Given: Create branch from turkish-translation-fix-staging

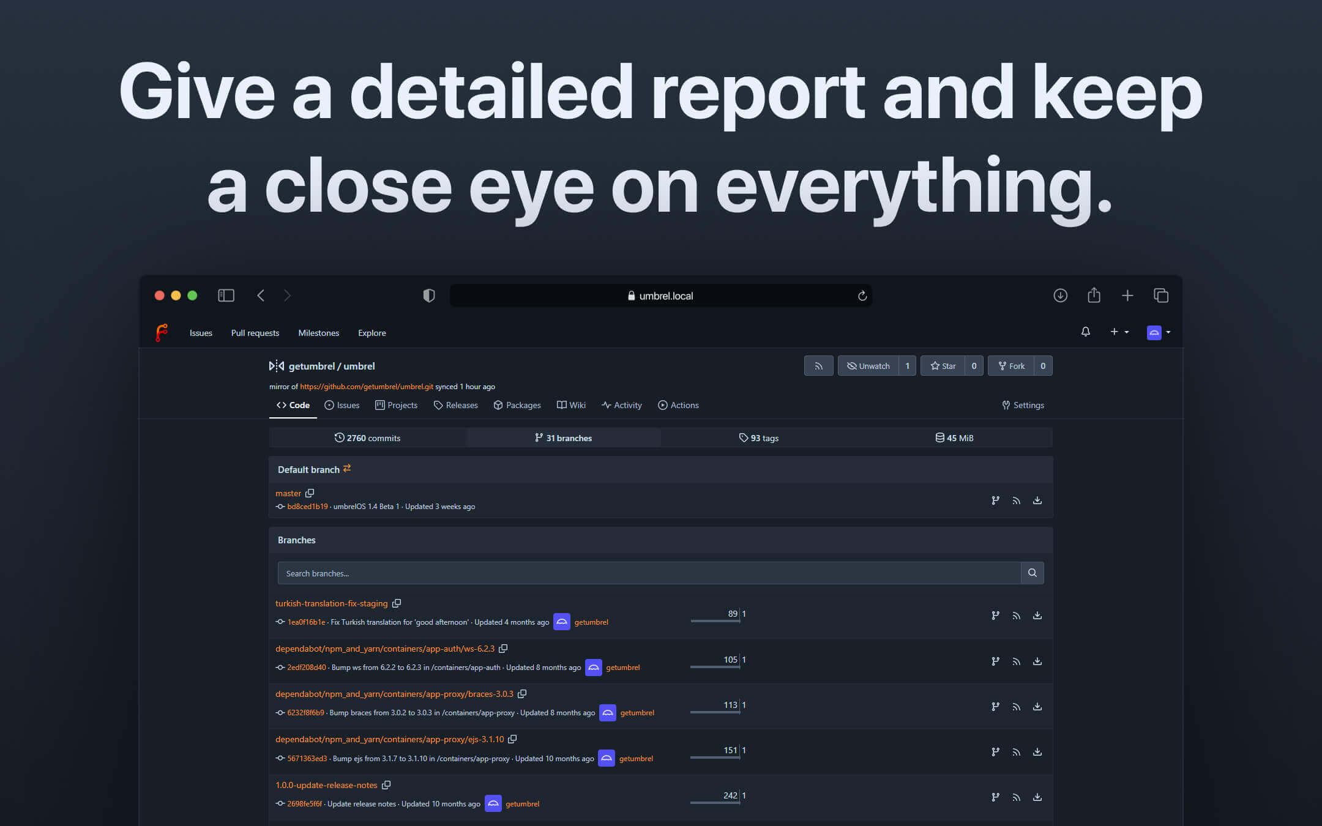Looking at the screenshot, I should (x=995, y=616).
